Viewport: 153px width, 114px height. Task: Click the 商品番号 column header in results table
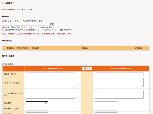pyautogui.click(x=36, y=48)
